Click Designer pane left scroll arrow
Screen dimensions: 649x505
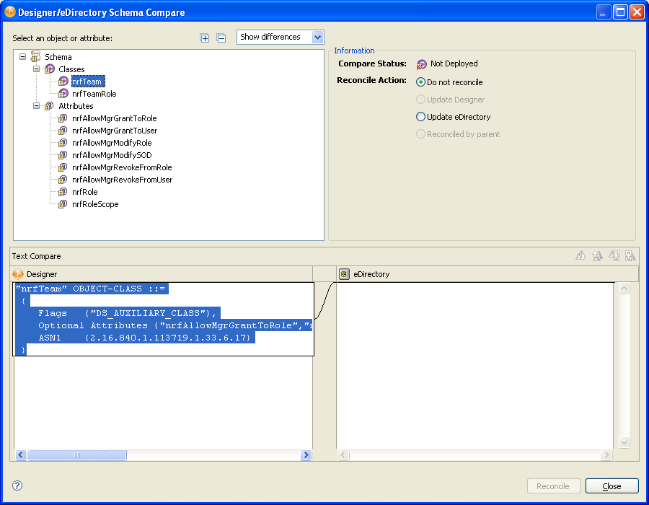coord(21,455)
